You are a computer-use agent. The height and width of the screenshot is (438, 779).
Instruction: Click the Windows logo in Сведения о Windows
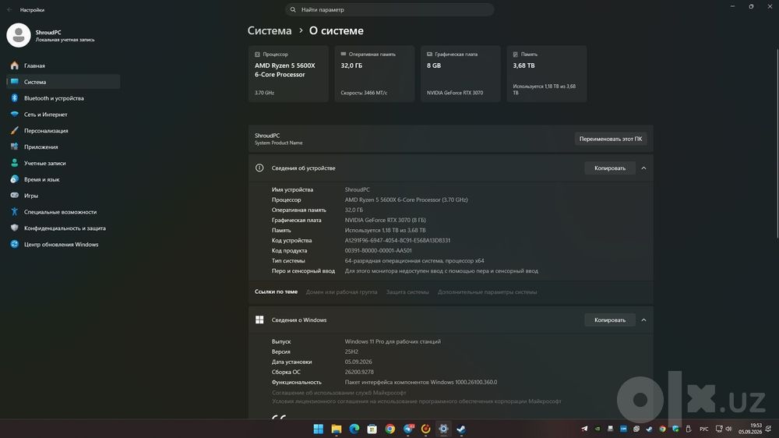(259, 320)
